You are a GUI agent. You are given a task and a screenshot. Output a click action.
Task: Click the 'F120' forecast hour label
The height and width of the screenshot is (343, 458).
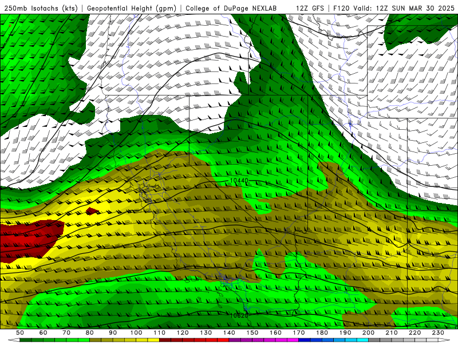pyautogui.click(x=342, y=8)
